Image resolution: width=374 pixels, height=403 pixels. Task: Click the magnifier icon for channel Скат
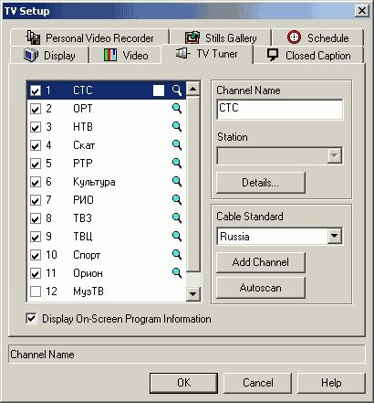click(177, 145)
